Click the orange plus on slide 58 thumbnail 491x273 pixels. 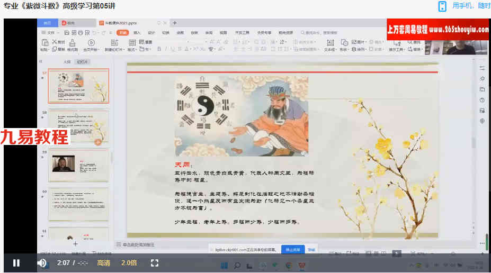tap(98, 142)
